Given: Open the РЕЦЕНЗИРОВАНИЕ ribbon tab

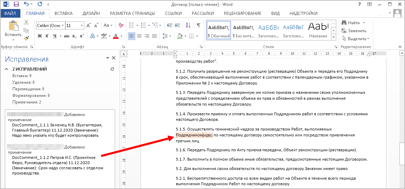Looking at the screenshot, I should pos(242,13).
